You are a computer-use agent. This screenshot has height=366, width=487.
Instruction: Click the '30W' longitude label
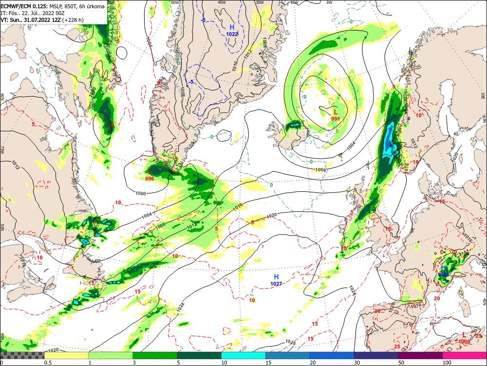(x=260, y=2)
